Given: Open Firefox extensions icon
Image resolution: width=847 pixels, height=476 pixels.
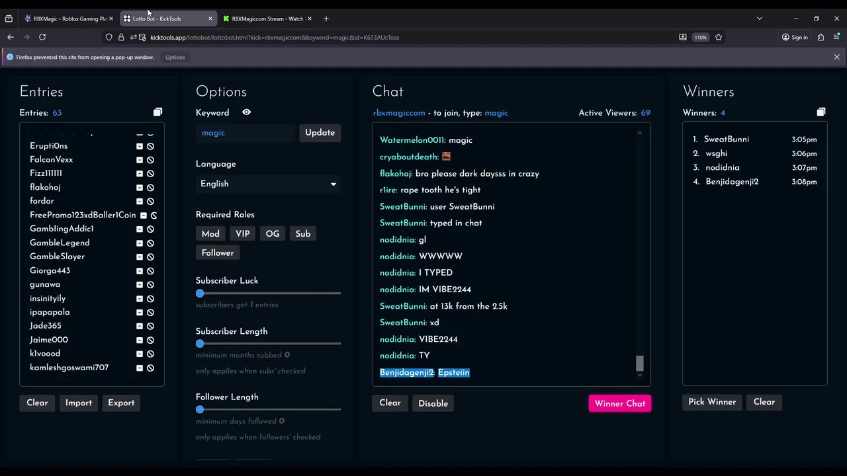Looking at the screenshot, I should point(821,37).
